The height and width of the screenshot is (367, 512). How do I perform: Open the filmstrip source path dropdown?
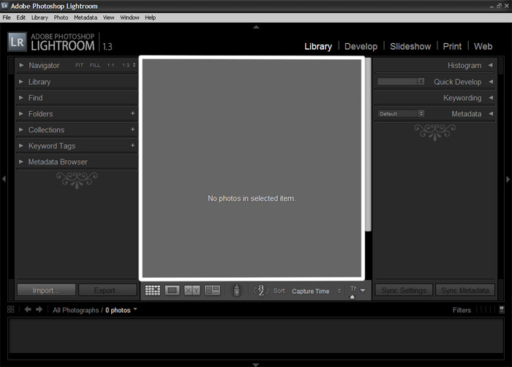tap(135, 309)
